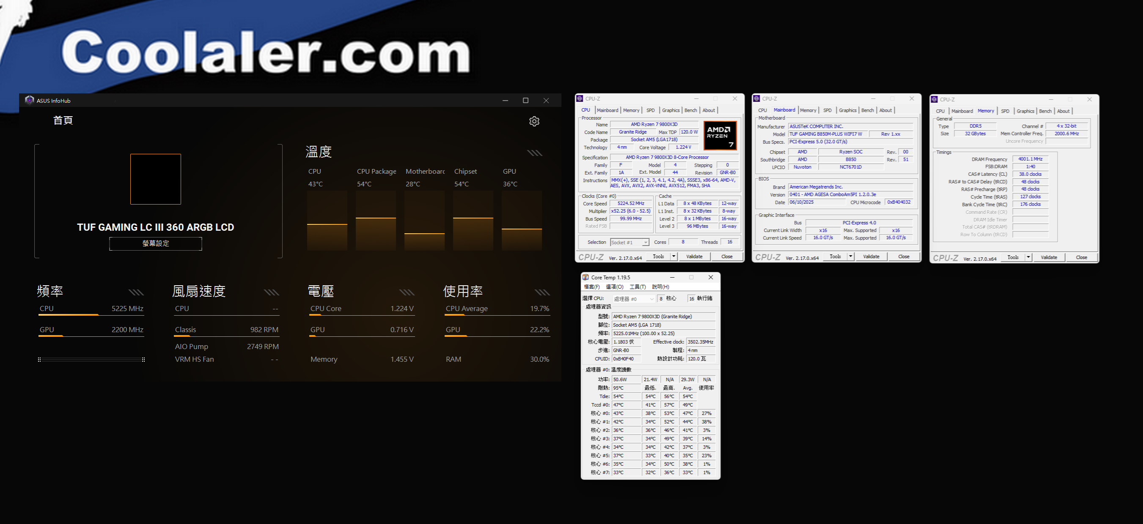Switch to the SPD tab in first CPU-Z
The image size is (1143, 524).
click(x=650, y=110)
